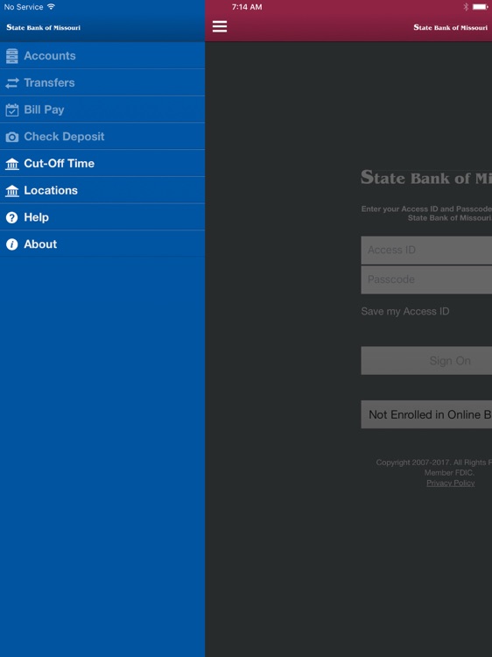Viewport: 492px width, 657px height.
Task: Tap the hamburger menu icon
Action: coord(220,27)
